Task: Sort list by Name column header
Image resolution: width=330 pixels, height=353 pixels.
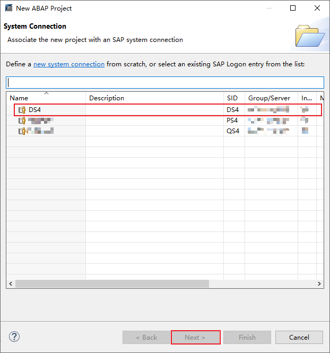Action: 46,98
